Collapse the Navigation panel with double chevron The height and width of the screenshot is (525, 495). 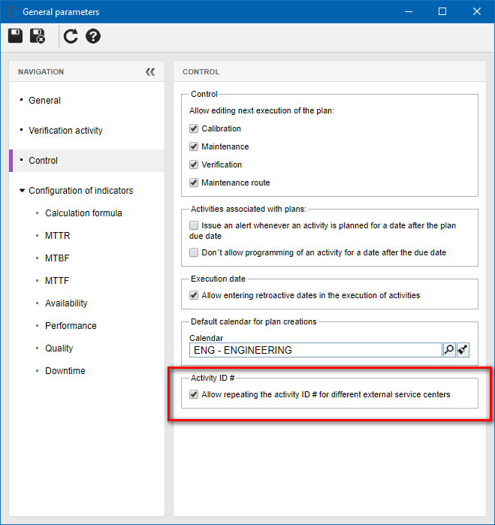pos(150,71)
